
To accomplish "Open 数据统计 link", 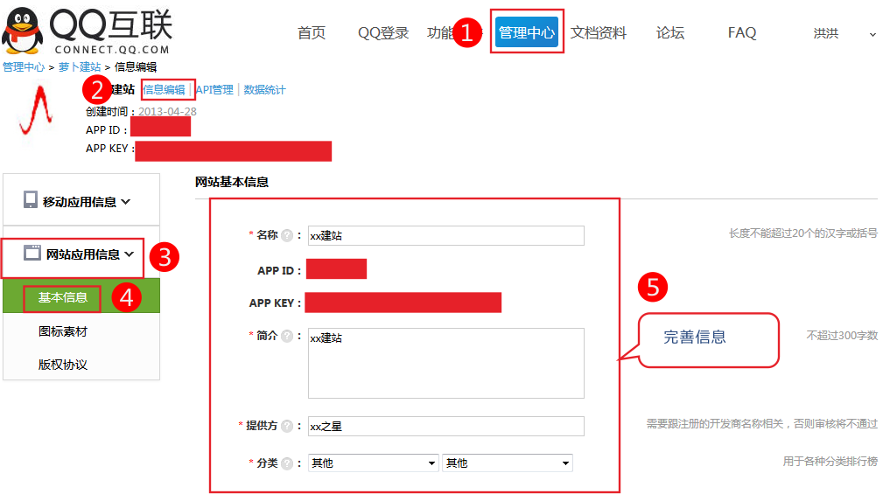I will 264,89.
